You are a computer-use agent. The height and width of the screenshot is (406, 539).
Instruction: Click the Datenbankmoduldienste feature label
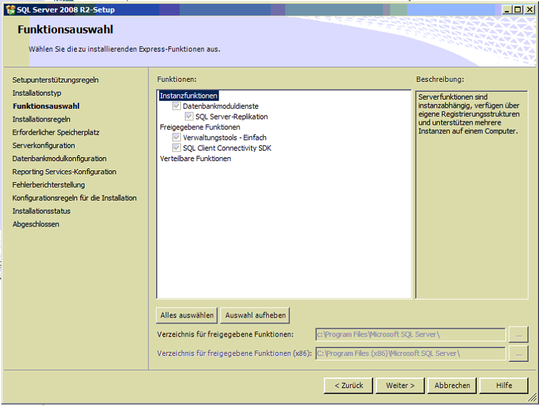tap(221, 106)
